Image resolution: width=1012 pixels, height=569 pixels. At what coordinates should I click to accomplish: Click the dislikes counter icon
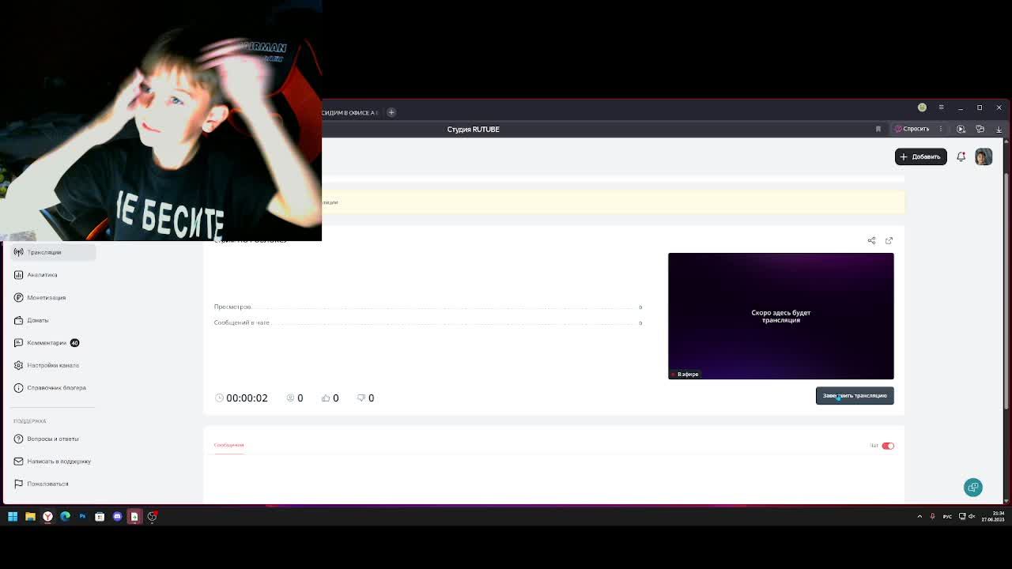(x=361, y=398)
